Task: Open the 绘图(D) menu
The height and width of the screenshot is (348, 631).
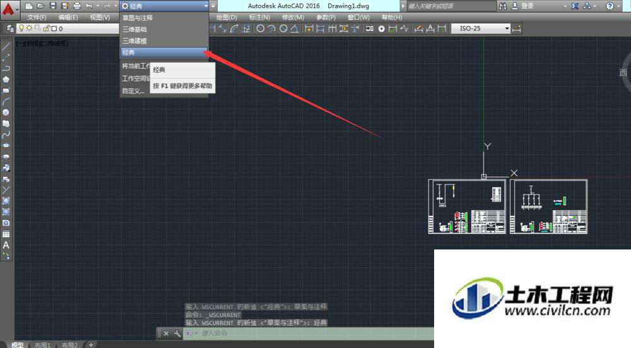Action: coord(227,17)
